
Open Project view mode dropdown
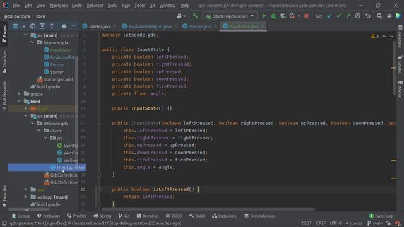(19, 26)
